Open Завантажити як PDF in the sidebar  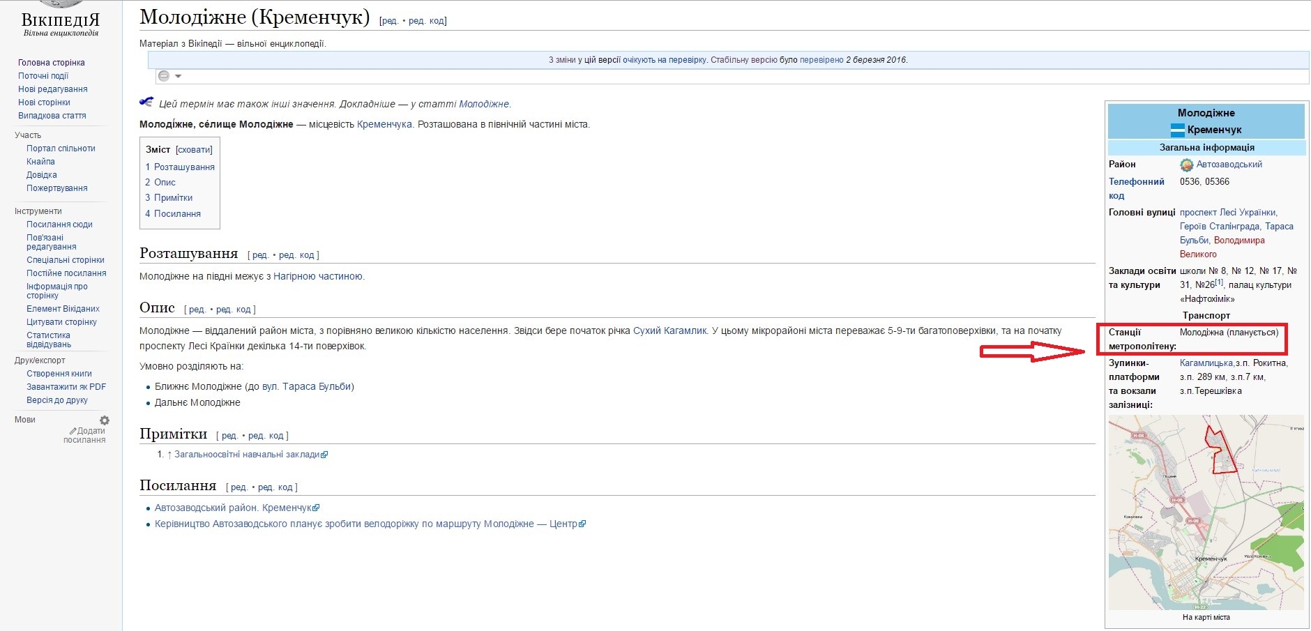66,387
